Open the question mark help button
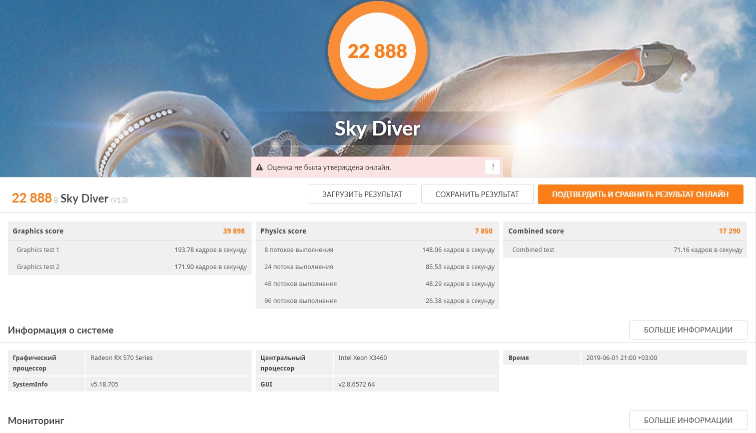This screenshot has height=433, width=756. click(493, 167)
